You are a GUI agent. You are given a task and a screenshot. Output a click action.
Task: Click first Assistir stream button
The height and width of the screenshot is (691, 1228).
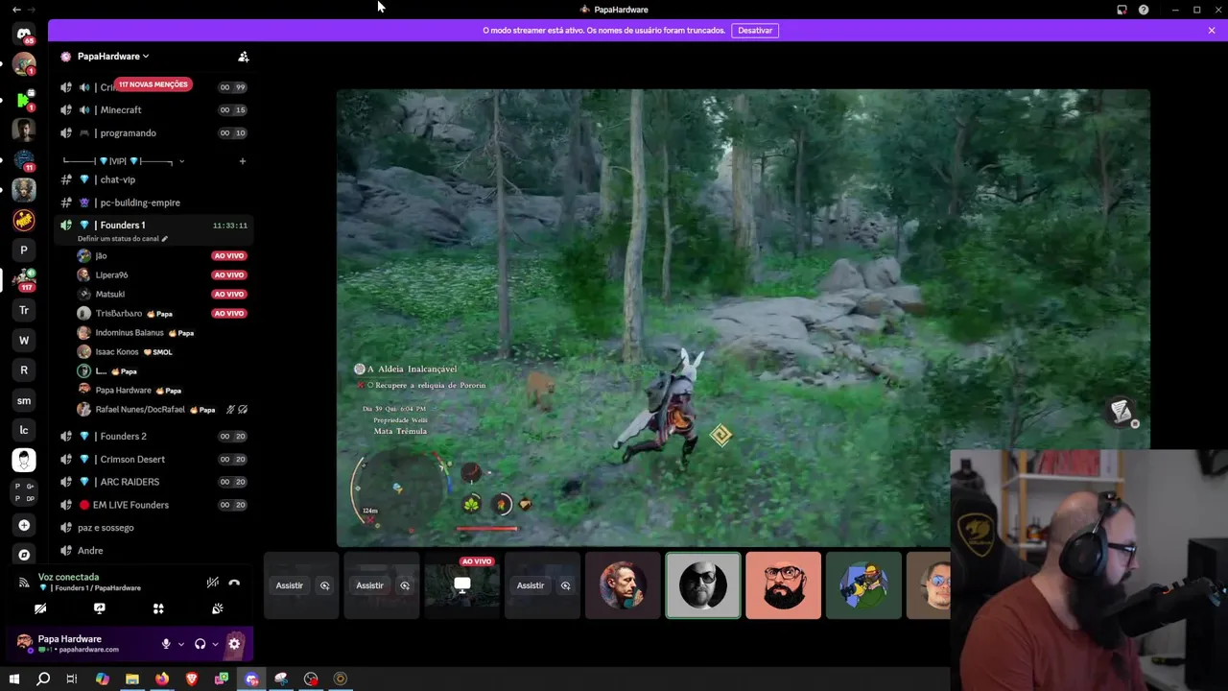[x=290, y=585]
